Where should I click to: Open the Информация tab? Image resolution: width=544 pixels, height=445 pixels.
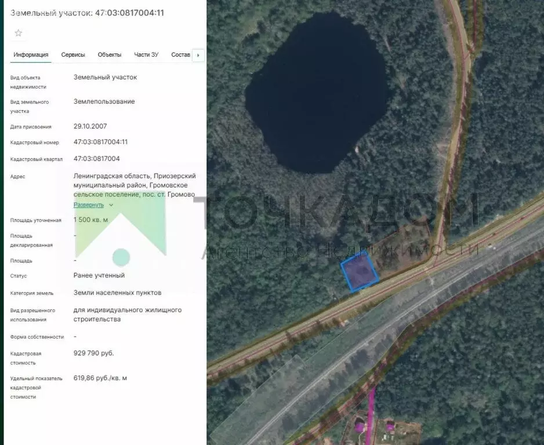(31, 55)
